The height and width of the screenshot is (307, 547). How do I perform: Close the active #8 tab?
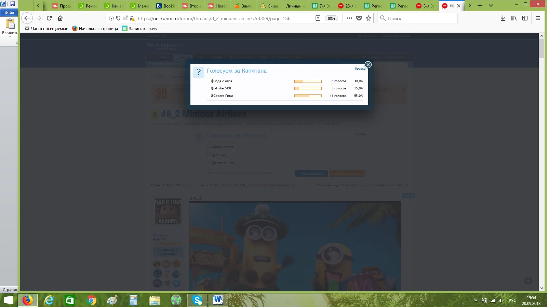(459, 6)
